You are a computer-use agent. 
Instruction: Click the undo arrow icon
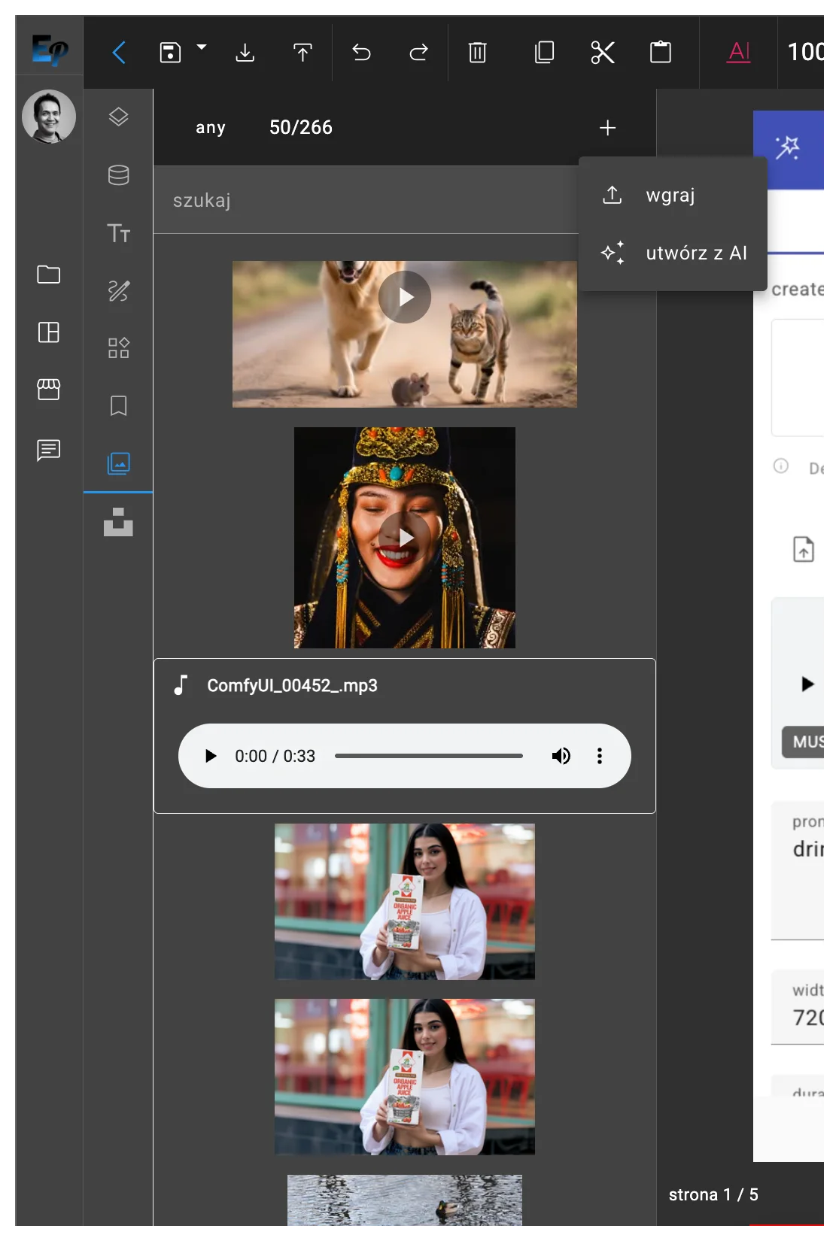coord(361,53)
